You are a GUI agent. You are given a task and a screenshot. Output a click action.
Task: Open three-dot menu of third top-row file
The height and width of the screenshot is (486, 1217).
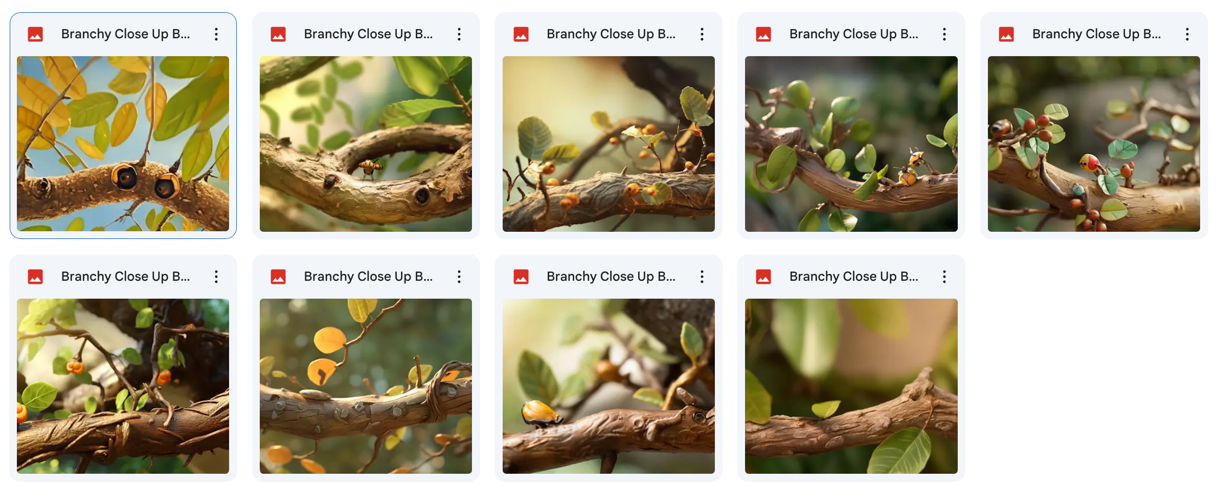pos(702,34)
